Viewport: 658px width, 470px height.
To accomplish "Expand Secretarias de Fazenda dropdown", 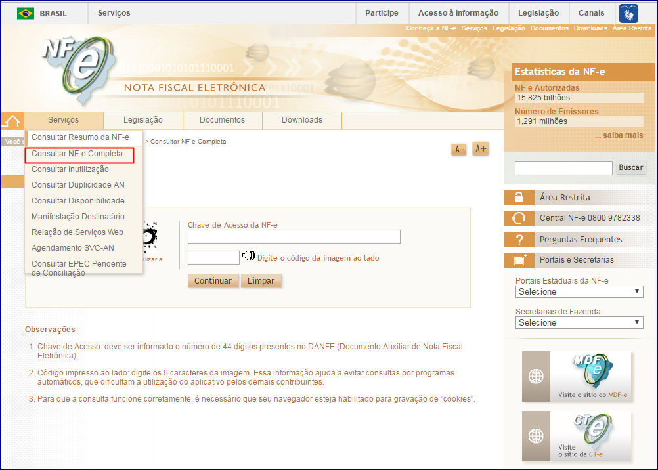I will [x=579, y=323].
